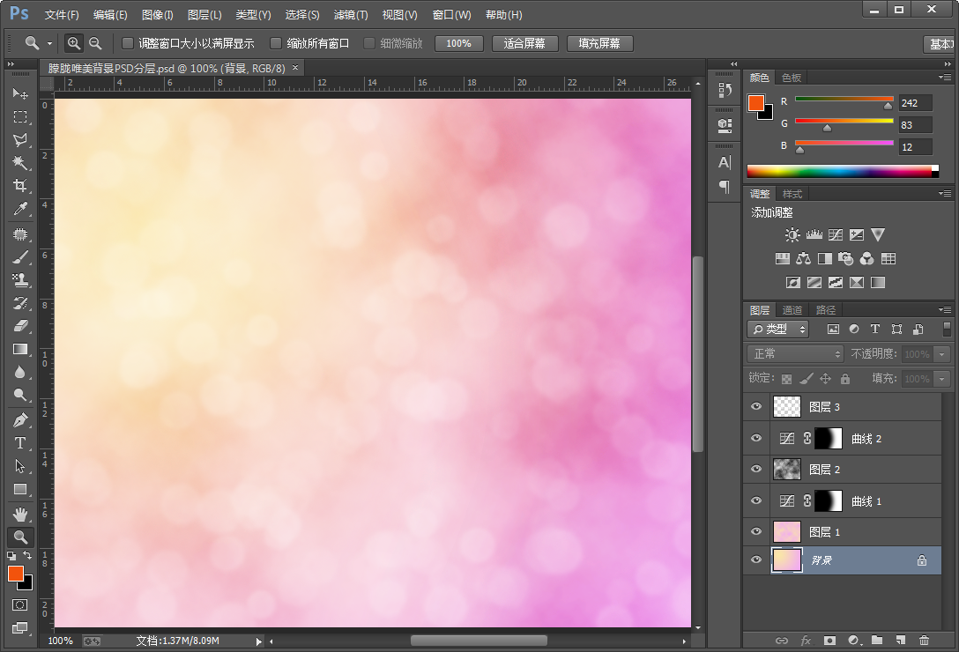The image size is (959, 652).
Task: Click the color spectrum bar
Action: coord(838,171)
